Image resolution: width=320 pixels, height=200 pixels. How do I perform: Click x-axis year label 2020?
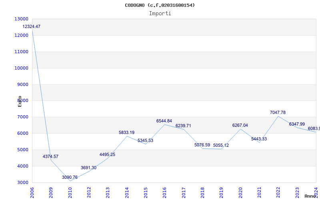click(x=240, y=193)
